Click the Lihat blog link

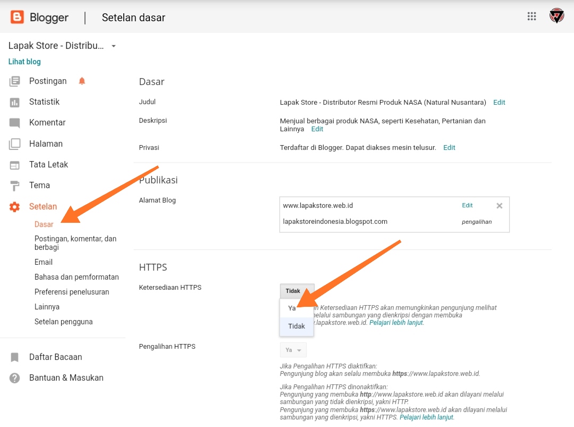pyautogui.click(x=24, y=62)
